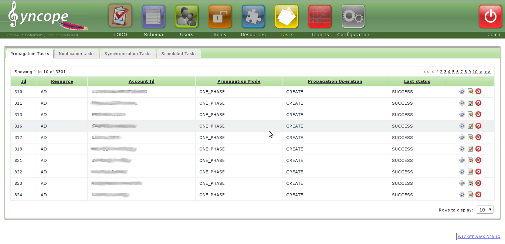Open the Reports section

(x=320, y=17)
